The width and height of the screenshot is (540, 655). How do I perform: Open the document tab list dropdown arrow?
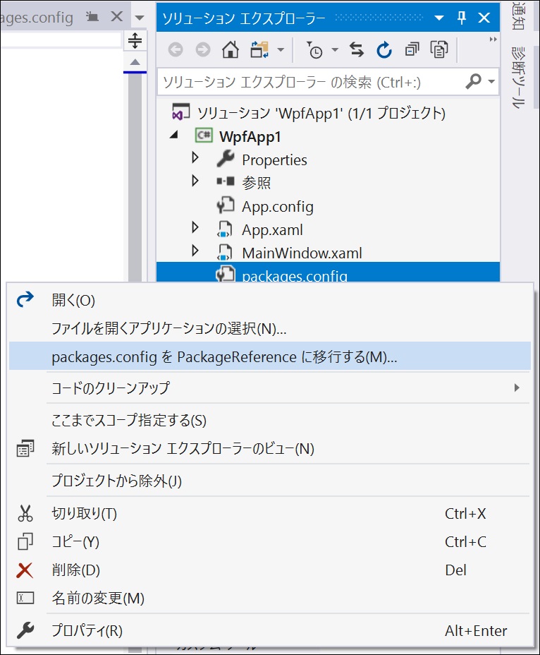point(140,18)
